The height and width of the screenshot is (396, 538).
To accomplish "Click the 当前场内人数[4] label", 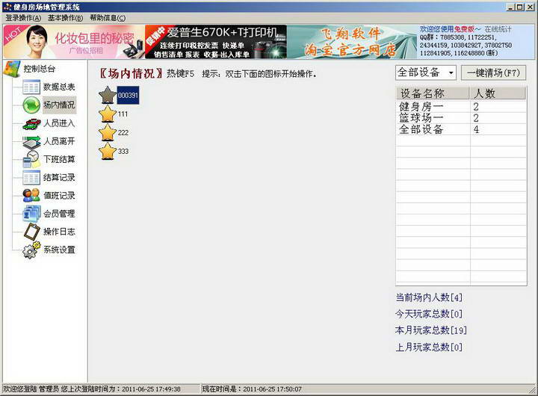I will tap(429, 297).
